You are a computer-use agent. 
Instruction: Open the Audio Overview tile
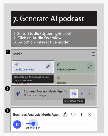[33, 67]
